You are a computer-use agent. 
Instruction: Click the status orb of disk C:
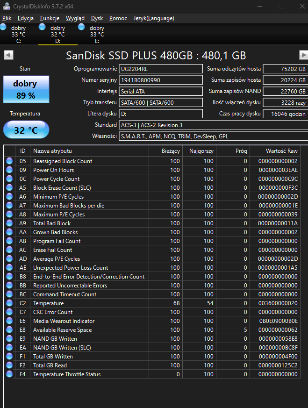click(x=4, y=28)
